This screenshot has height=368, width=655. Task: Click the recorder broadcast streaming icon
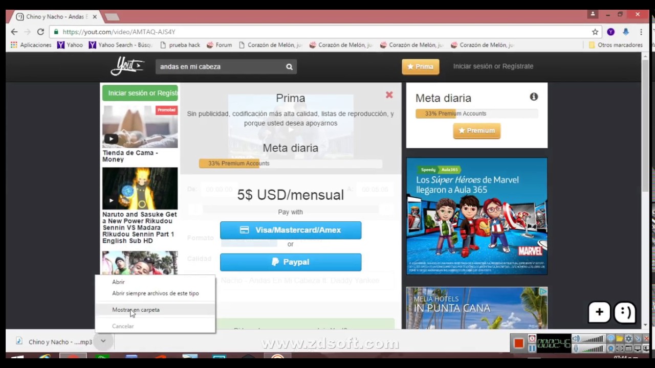pyautogui.click(x=610, y=338)
